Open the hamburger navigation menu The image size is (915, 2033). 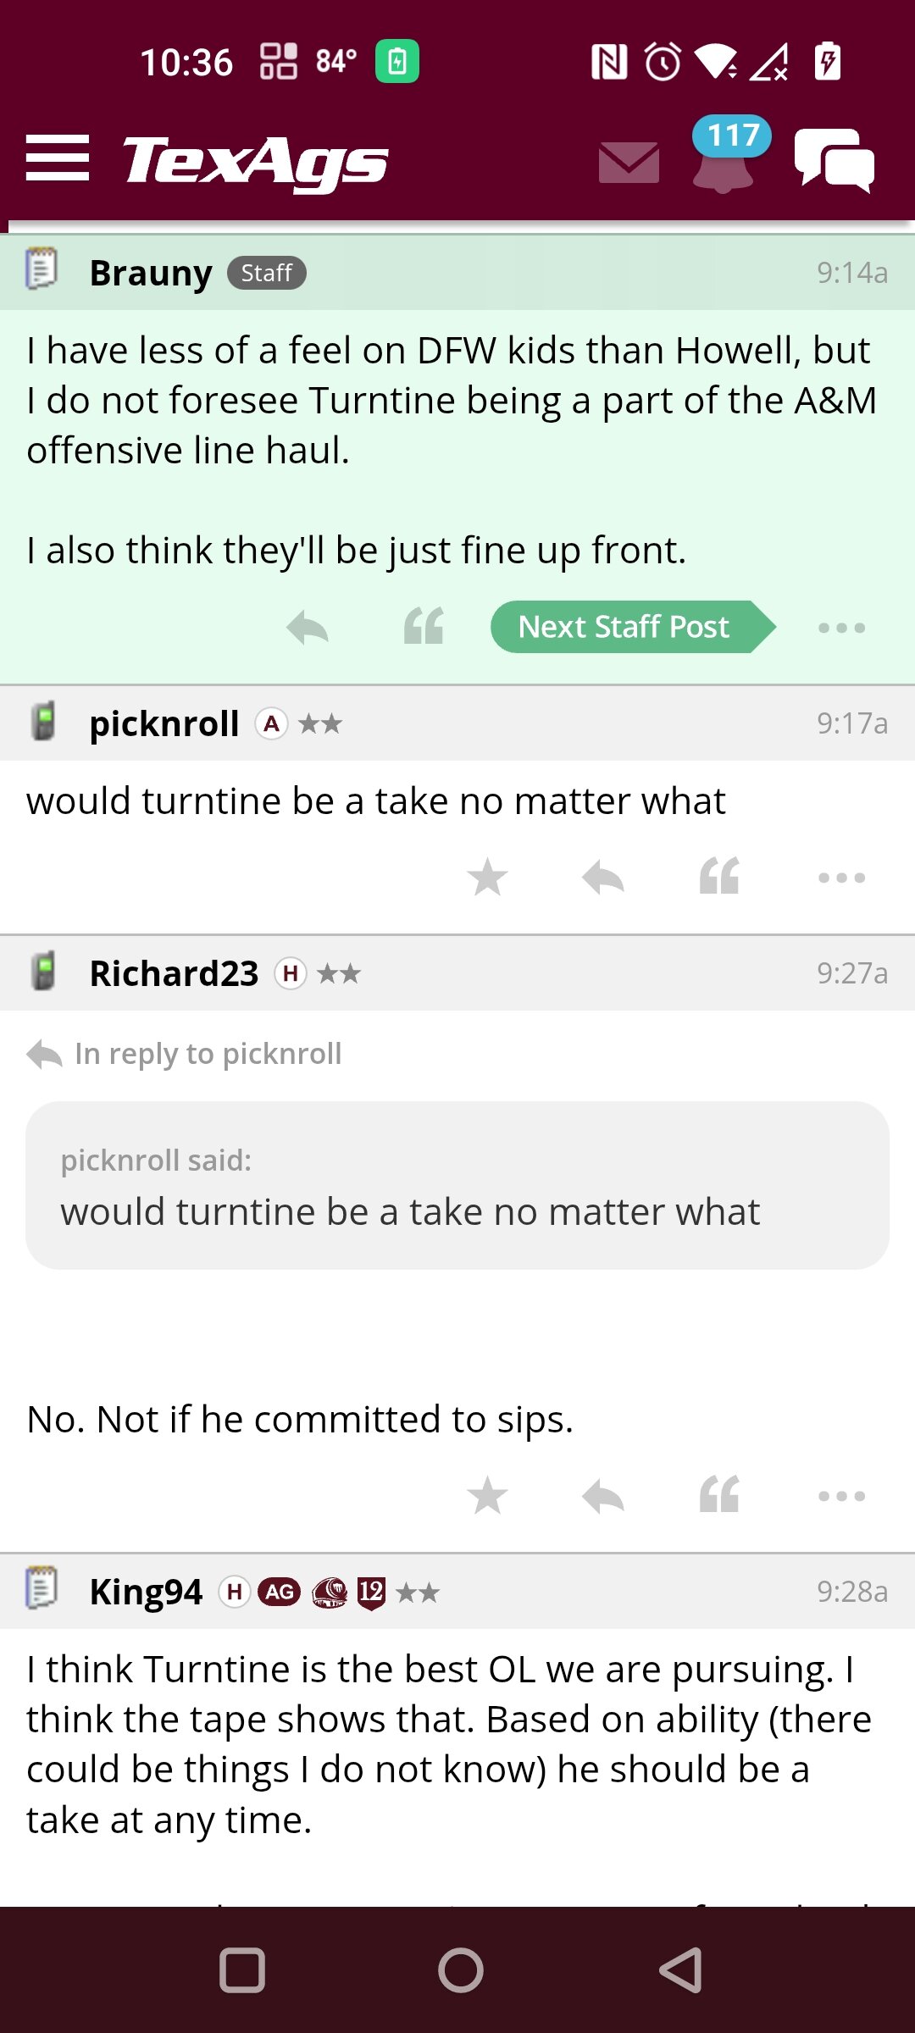[57, 158]
